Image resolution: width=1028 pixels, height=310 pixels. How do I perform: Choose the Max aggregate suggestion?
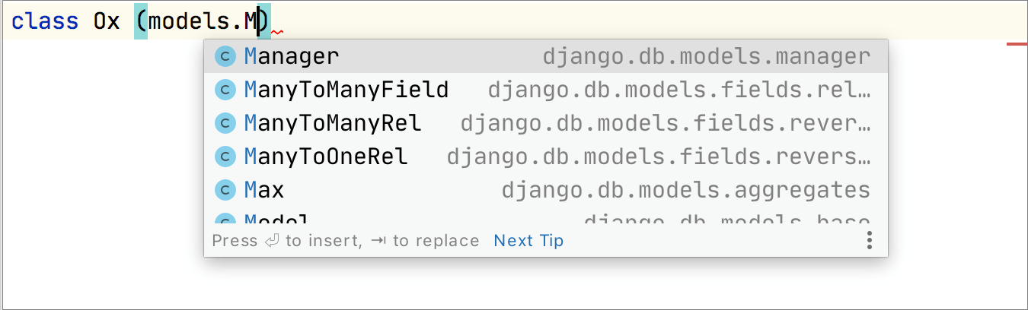pos(264,190)
